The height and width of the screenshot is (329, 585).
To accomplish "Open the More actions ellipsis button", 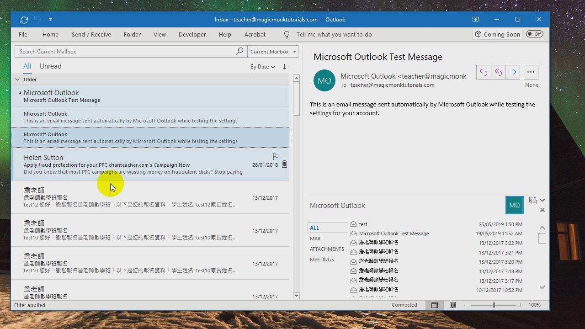I will click(531, 72).
